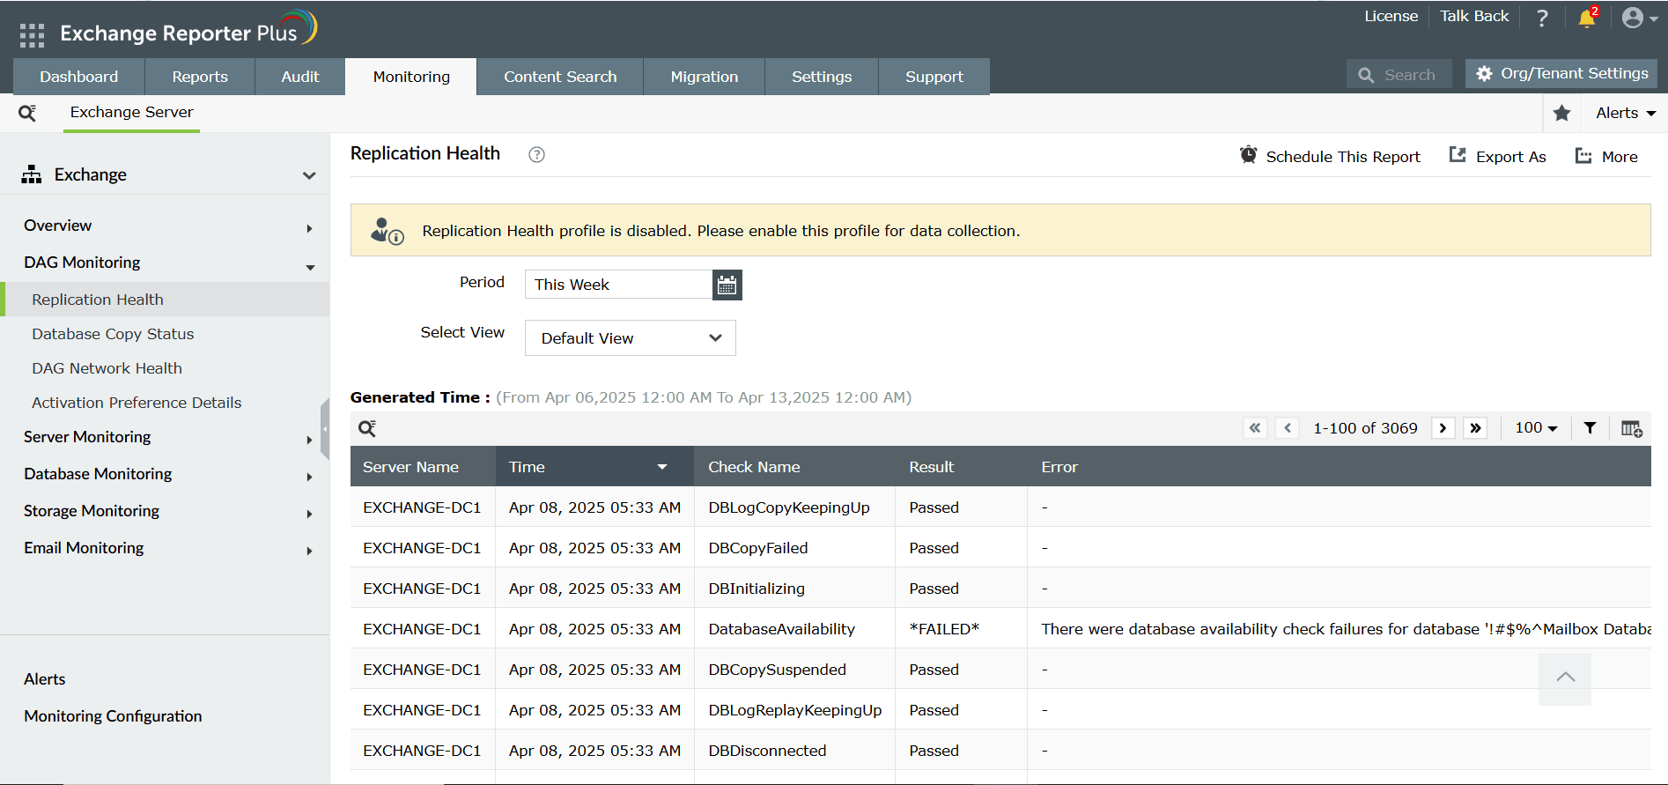Open the Reports tab
This screenshot has width=1668, height=785.
click(x=200, y=77)
